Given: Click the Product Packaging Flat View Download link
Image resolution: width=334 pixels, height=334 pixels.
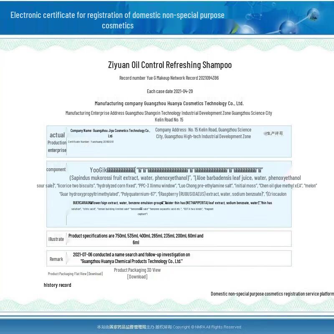Looking at the screenshot, I should (x=75, y=274).
